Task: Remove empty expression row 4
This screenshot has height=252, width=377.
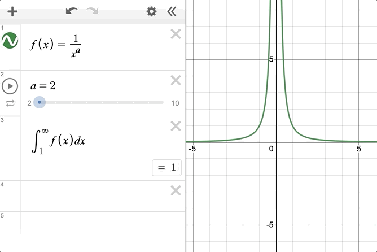Action: click(x=176, y=191)
